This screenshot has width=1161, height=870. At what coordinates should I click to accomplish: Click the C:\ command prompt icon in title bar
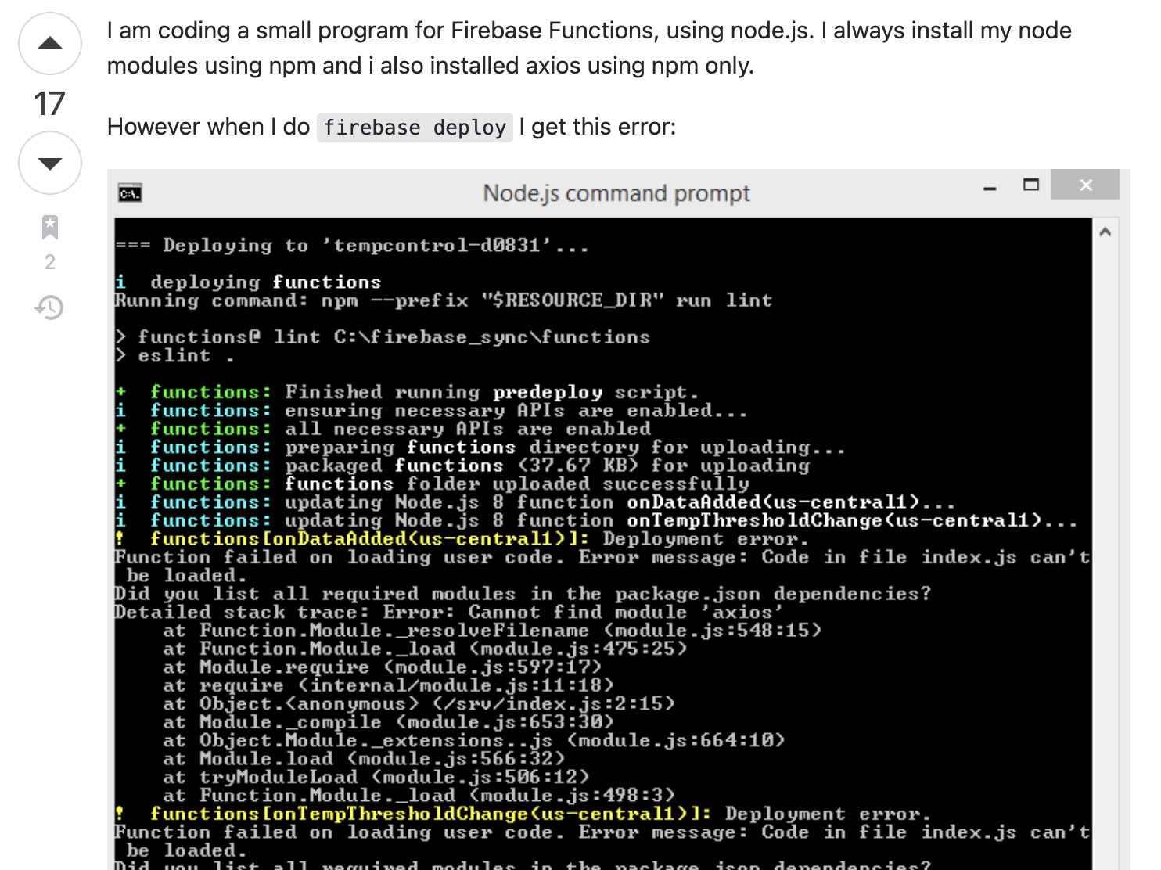pos(129,192)
